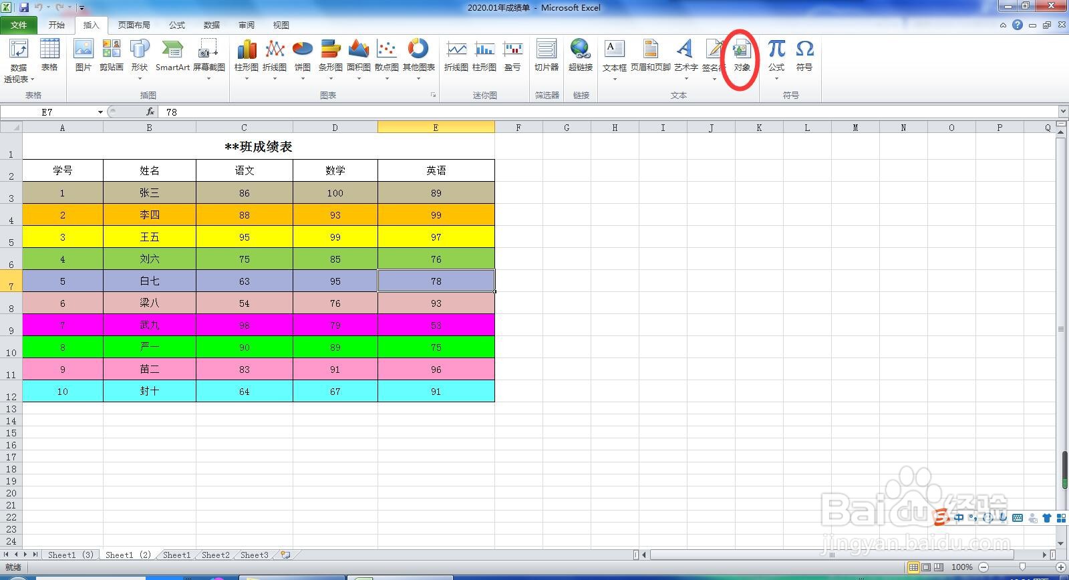Select row 5 header
The image size is (1069, 580).
[11, 237]
